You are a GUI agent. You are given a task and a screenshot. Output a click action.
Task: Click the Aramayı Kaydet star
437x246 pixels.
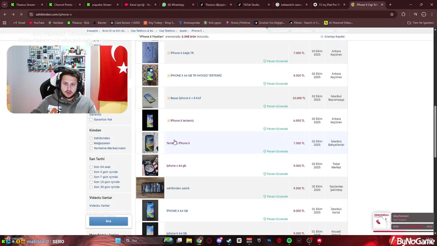pos(322,37)
